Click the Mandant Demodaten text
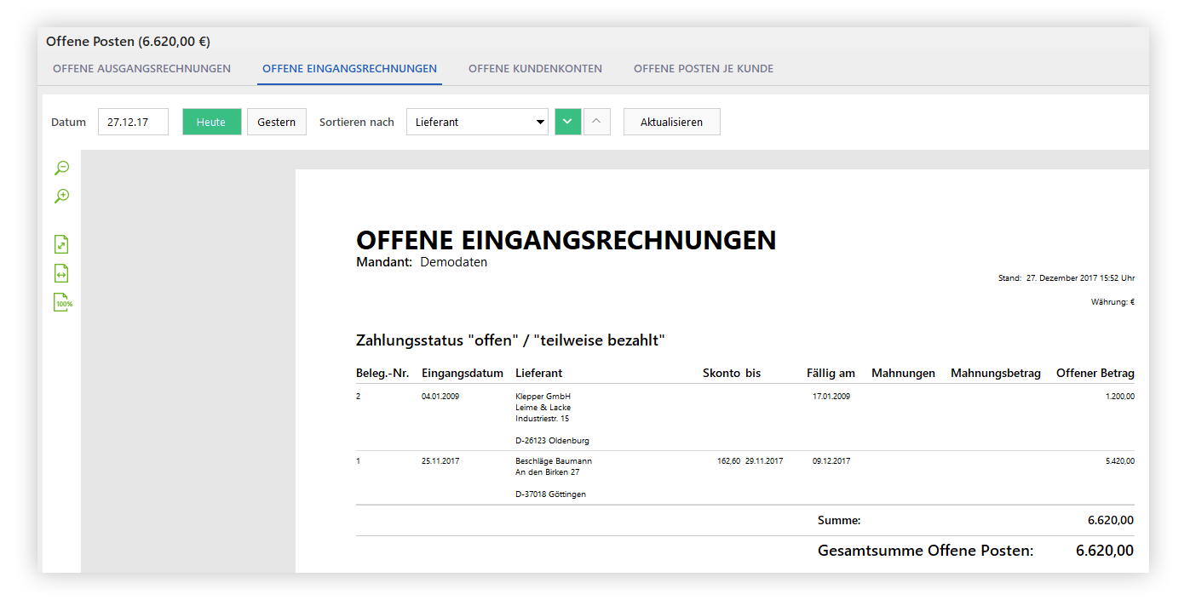The width and height of the screenshot is (1190, 600). pos(422,262)
